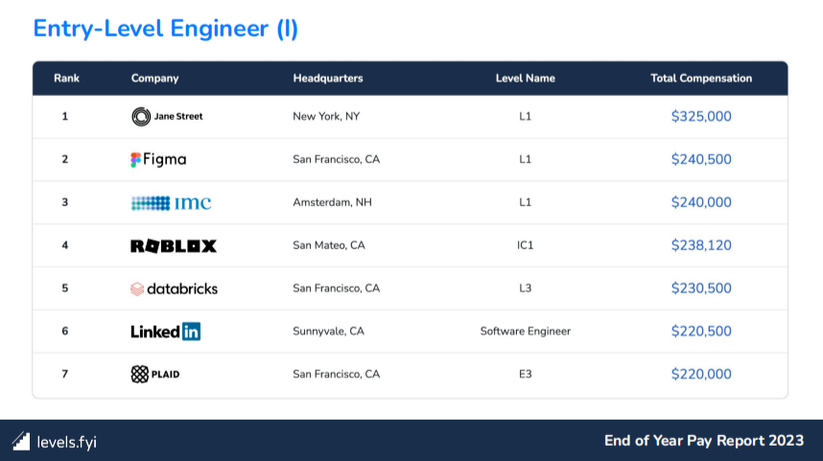This screenshot has height=461, width=823.
Task: Click the Databricks logo
Action: (x=174, y=288)
